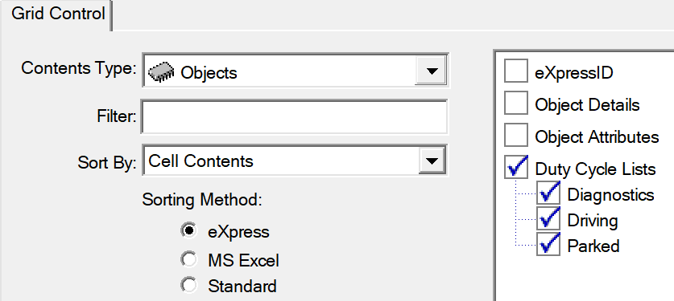This screenshot has width=674, height=301.
Task: Choose the MS Excel sorting method
Action: point(188,259)
